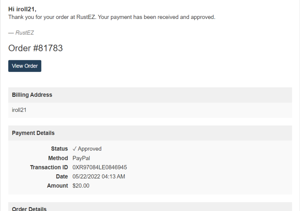Screen dimensions: 300x211
Task: Click the Order Details section header
Action: click(x=29, y=209)
